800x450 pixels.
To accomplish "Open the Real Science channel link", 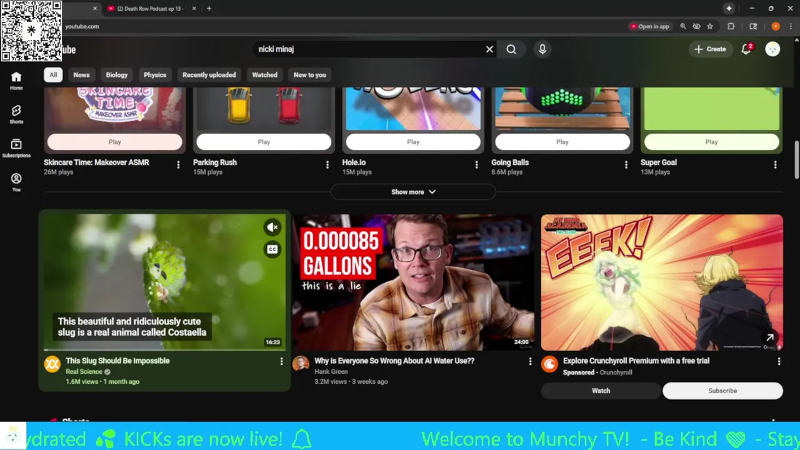I will point(84,372).
